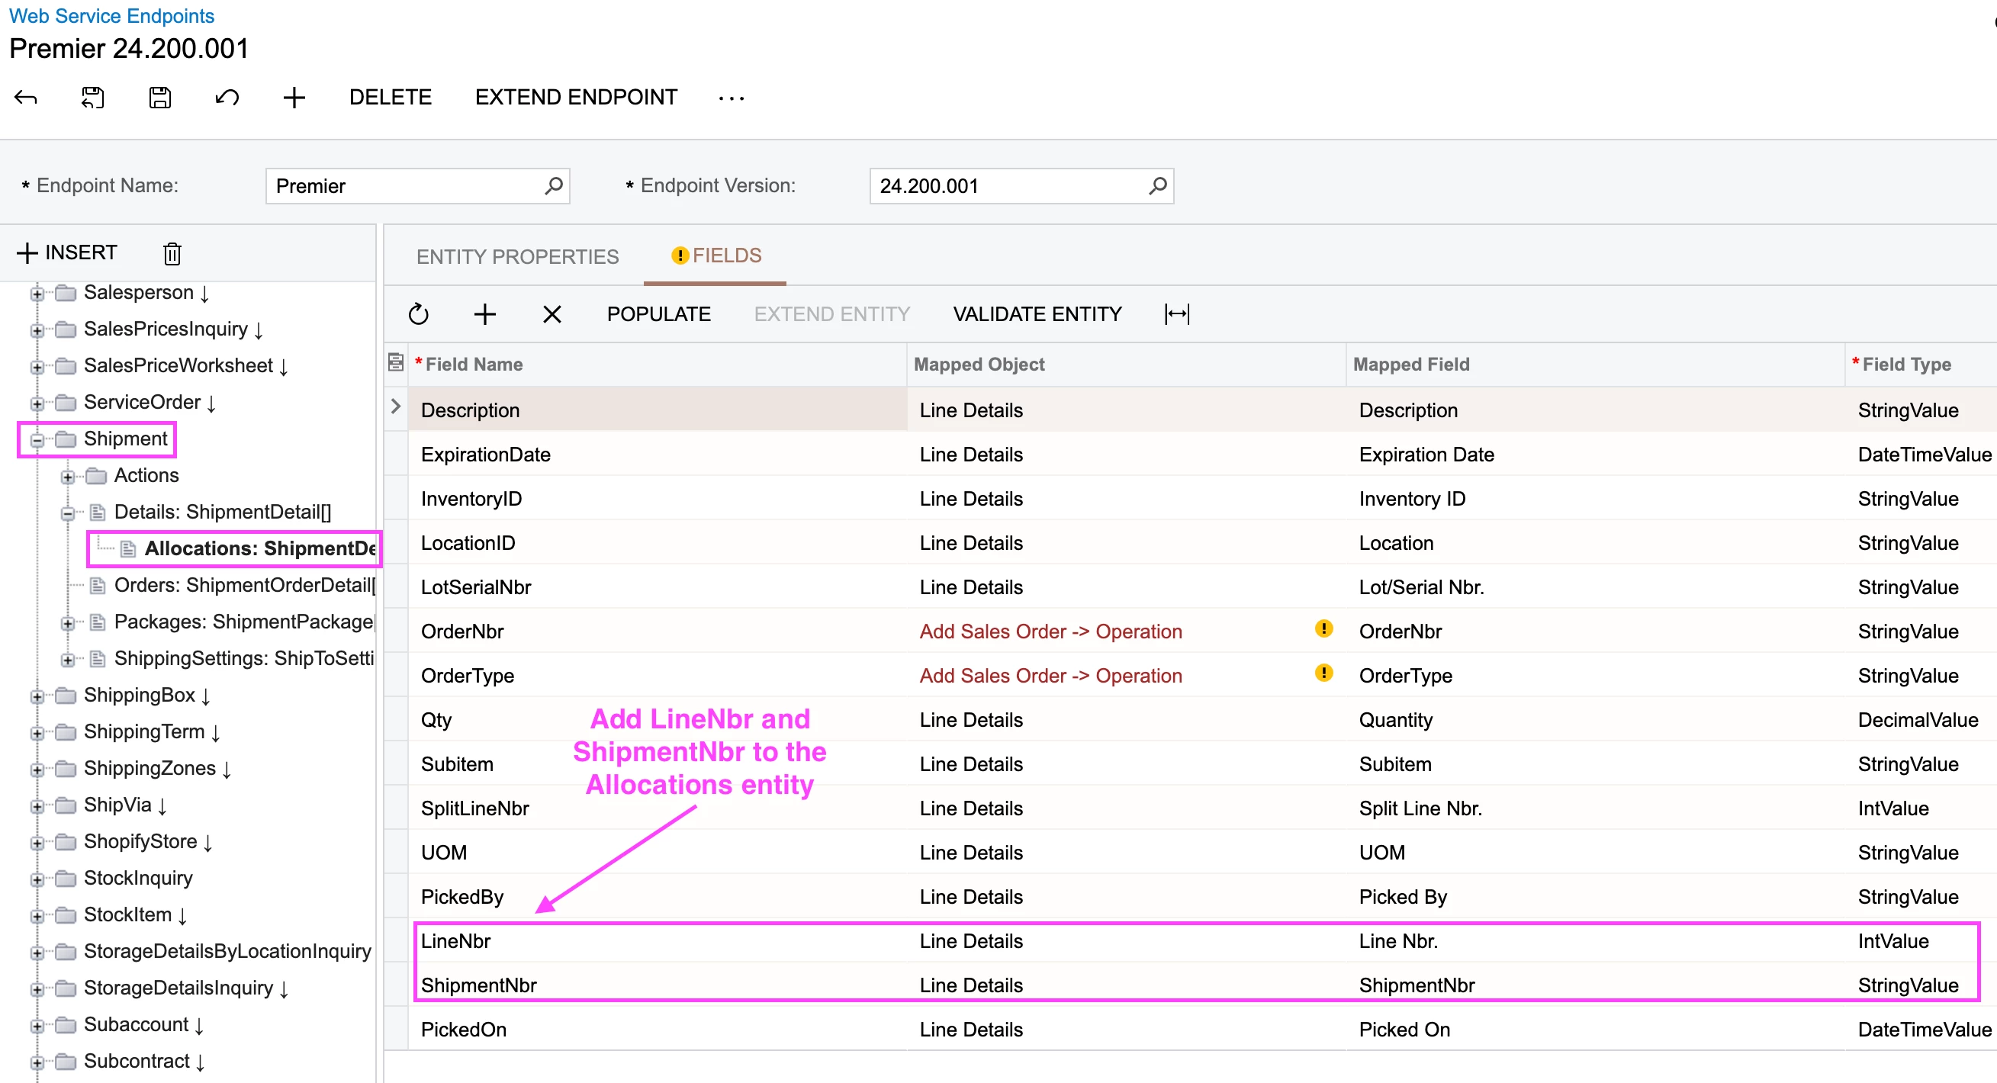Click into the Endpoint Version field
Screen dimensions: 1997x1083
(1008, 186)
